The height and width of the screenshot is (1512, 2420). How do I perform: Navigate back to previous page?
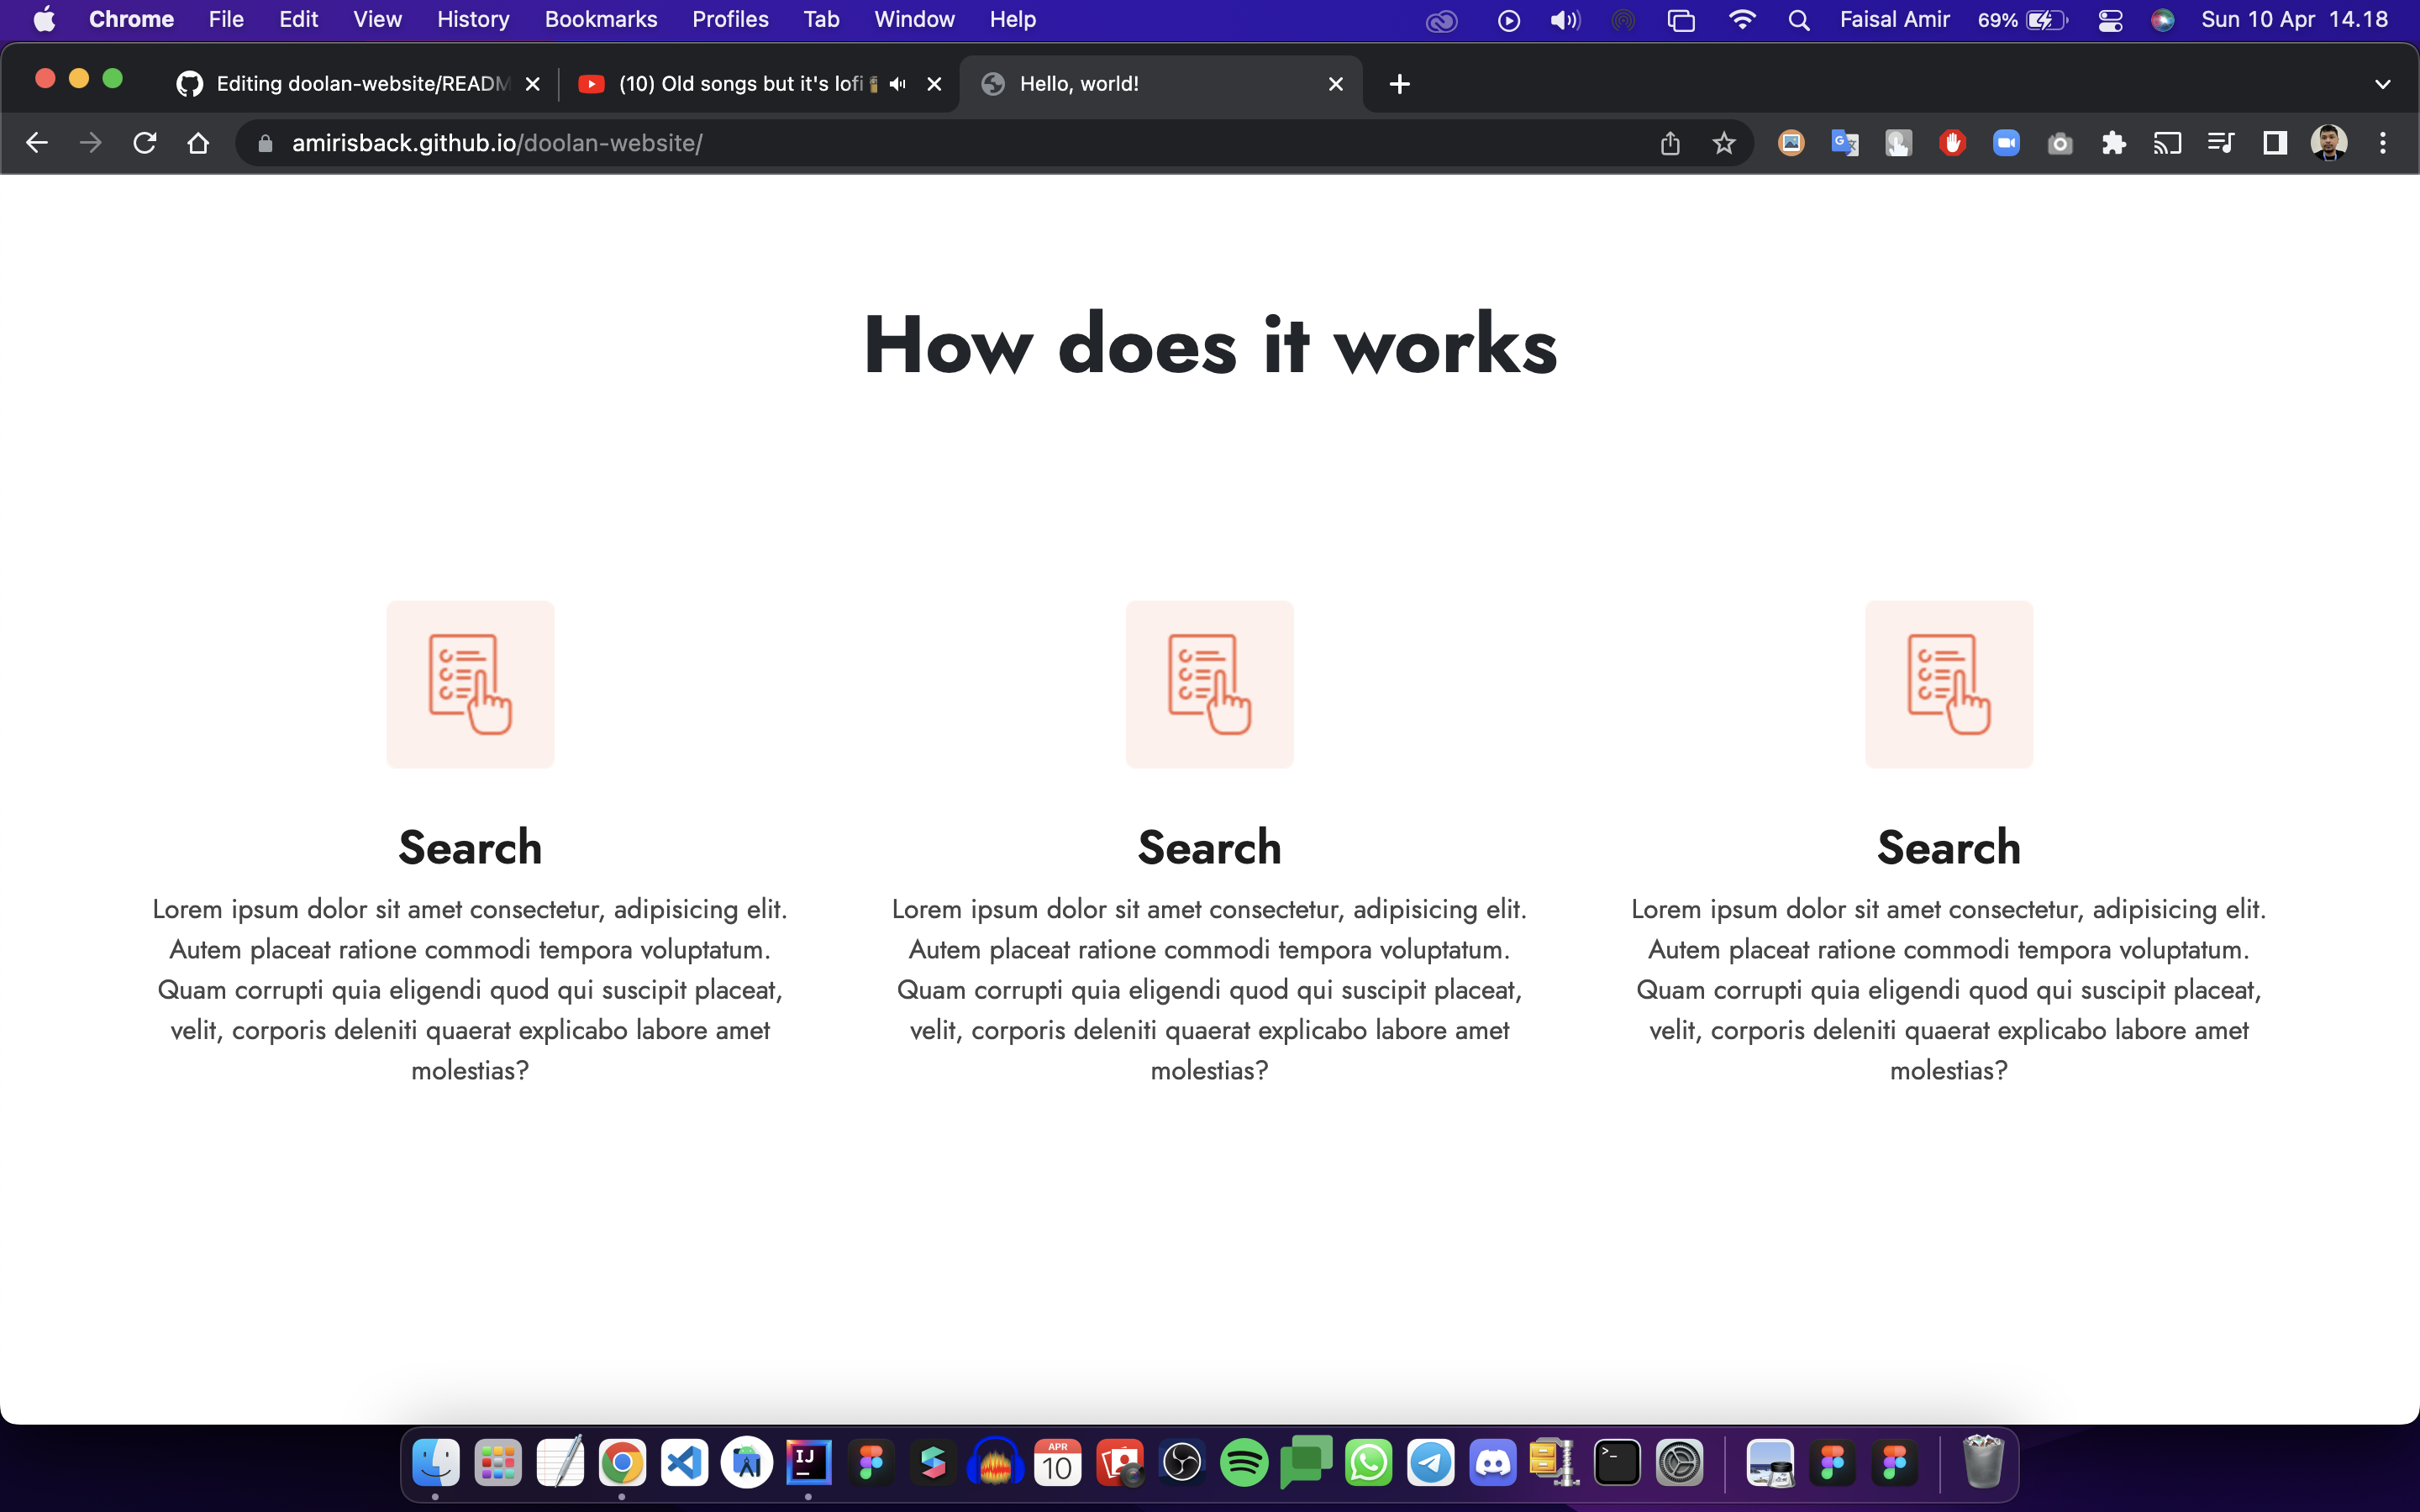(x=37, y=143)
